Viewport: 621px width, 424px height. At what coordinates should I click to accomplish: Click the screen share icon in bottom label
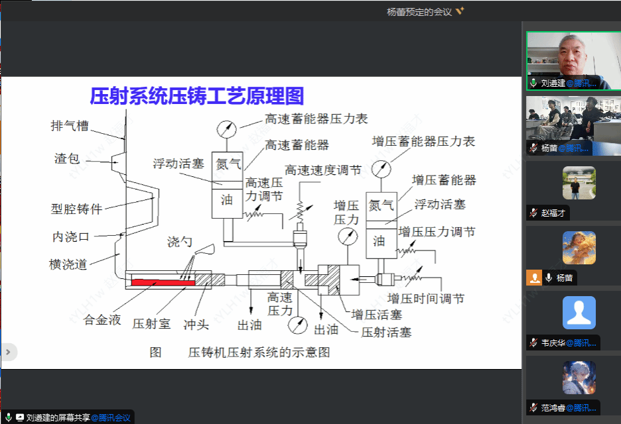pyautogui.click(x=20, y=417)
